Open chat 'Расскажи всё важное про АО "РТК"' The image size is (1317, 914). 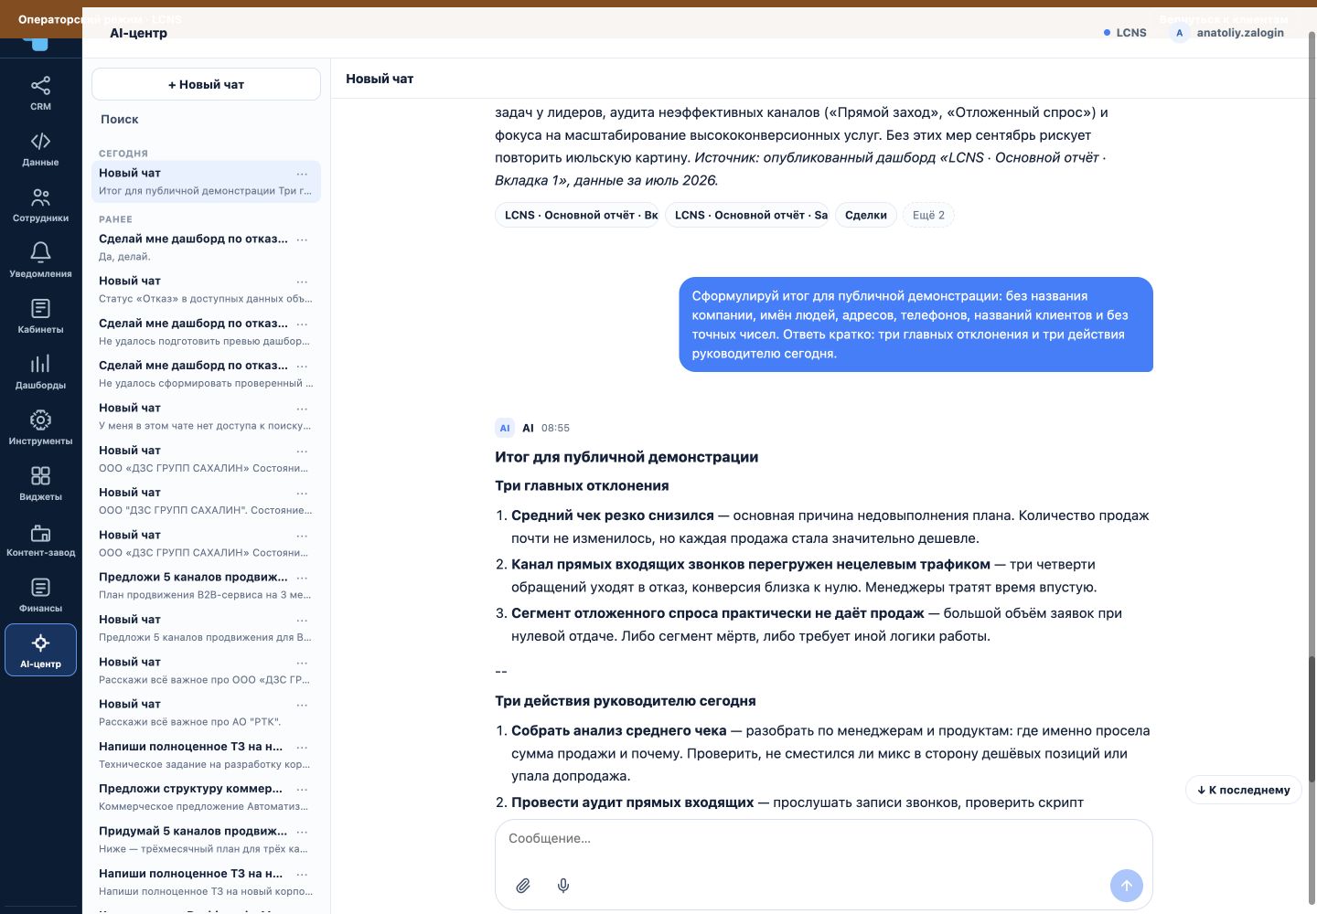tap(206, 713)
